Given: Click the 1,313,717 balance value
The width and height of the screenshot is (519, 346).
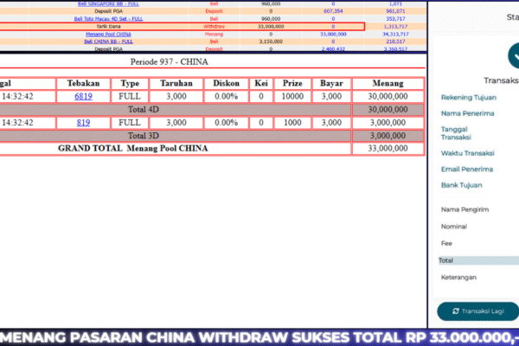Looking at the screenshot, I should coord(395,27).
